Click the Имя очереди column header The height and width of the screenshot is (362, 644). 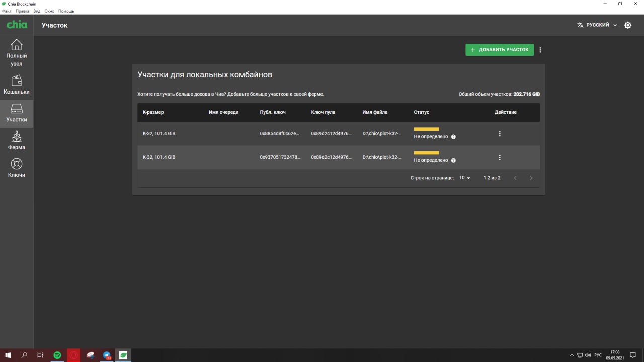[x=223, y=112]
